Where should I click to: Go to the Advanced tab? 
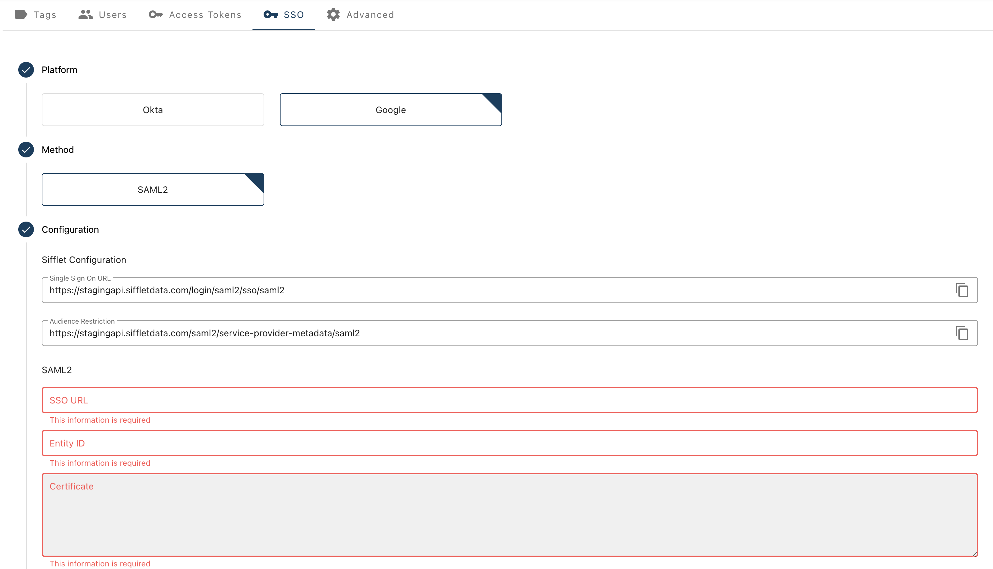point(370,15)
